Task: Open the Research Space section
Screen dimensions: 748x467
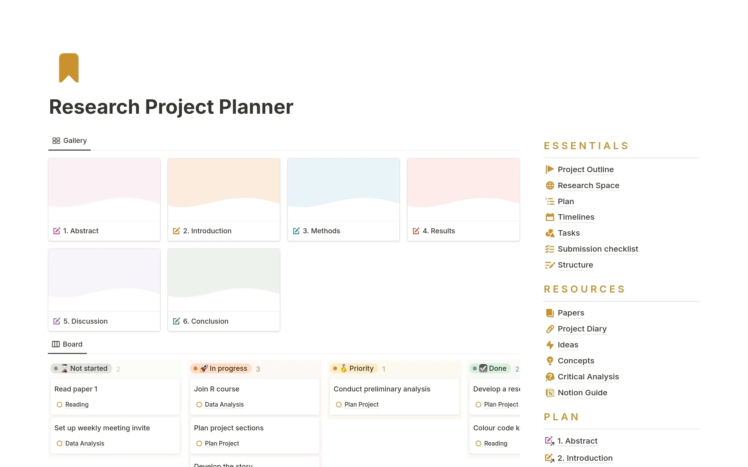Action: [x=589, y=185]
